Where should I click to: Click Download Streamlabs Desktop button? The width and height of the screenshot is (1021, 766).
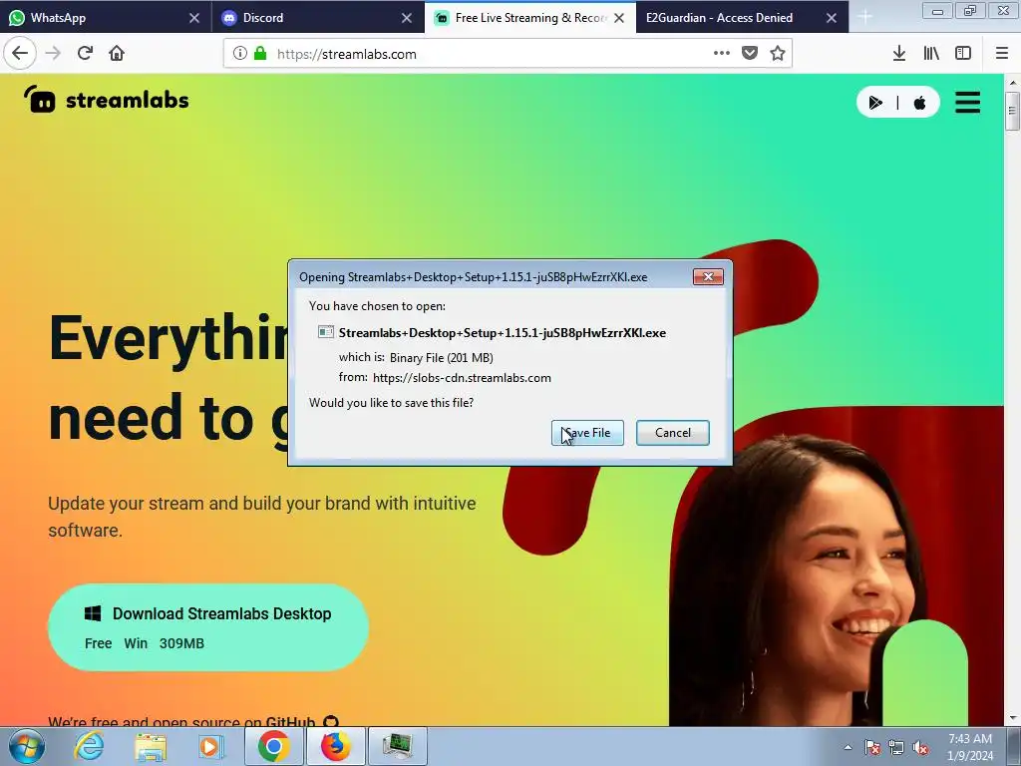[x=208, y=627]
